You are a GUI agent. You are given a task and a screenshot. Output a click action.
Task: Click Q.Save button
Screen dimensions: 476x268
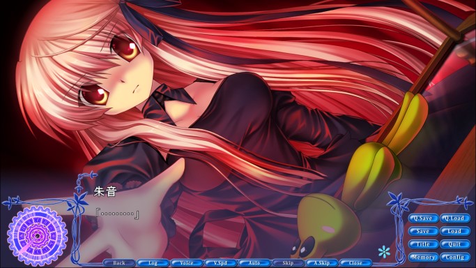pyautogui.click(x=423, y=218)
